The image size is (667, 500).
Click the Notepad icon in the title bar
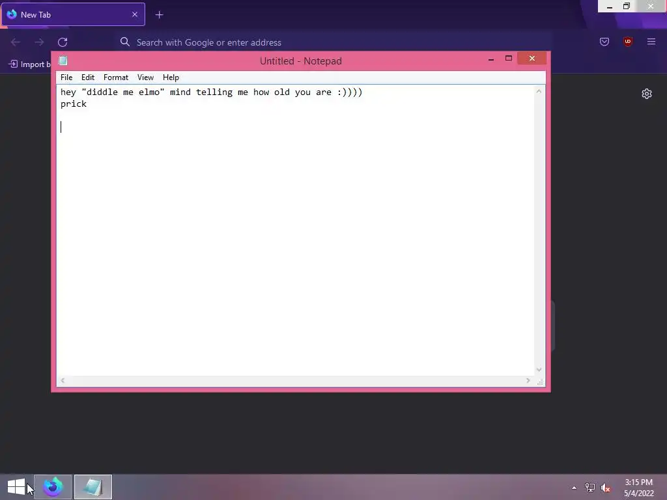(63, 61)
